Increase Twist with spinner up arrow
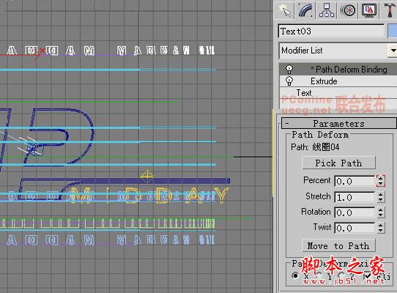Image resolution: width=397 pixels, height=293 pixels. click(381, 225)
